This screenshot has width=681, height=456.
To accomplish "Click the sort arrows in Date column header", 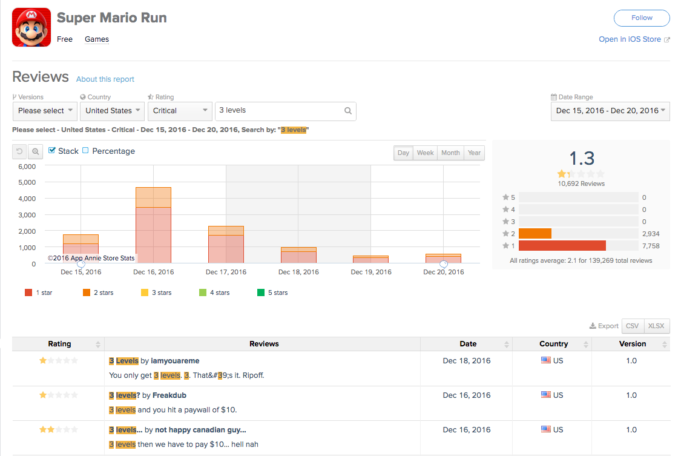I will (x=507, y=345).
